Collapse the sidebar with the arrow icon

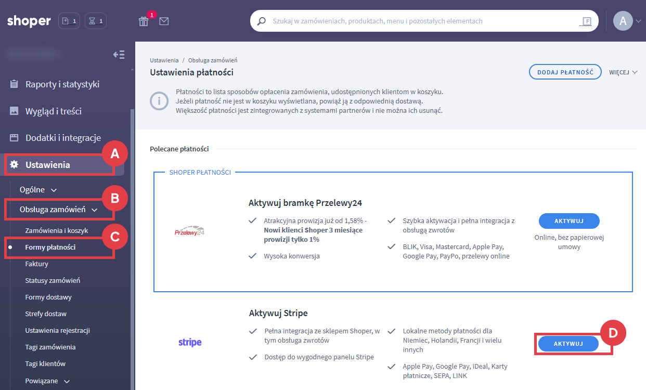pyautogui.click(x=119, y=55)
